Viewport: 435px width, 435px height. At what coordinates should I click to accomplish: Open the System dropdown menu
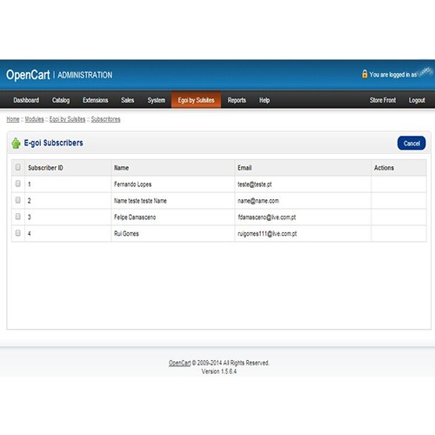156,100
